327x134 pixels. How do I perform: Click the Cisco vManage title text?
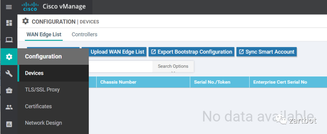click(x=64, y=6)
